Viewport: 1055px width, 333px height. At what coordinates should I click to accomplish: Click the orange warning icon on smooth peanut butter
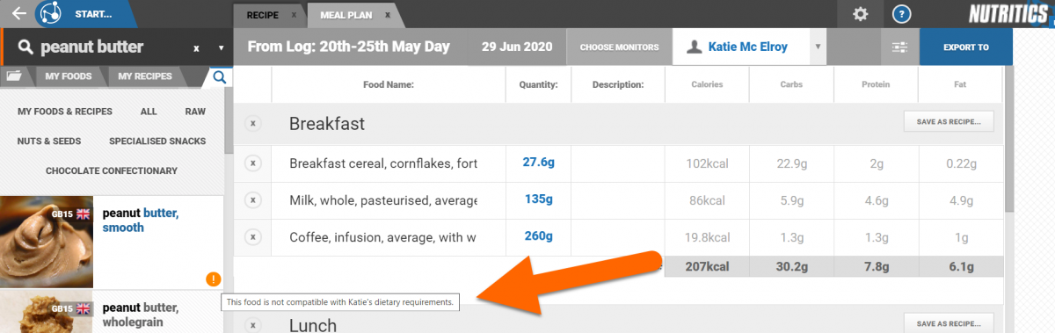coord(213,279)
